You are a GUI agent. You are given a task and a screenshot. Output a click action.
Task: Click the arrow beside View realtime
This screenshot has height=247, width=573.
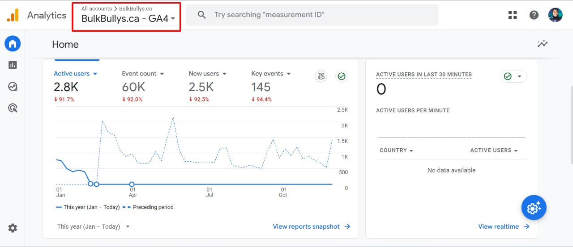coord(526,226)
